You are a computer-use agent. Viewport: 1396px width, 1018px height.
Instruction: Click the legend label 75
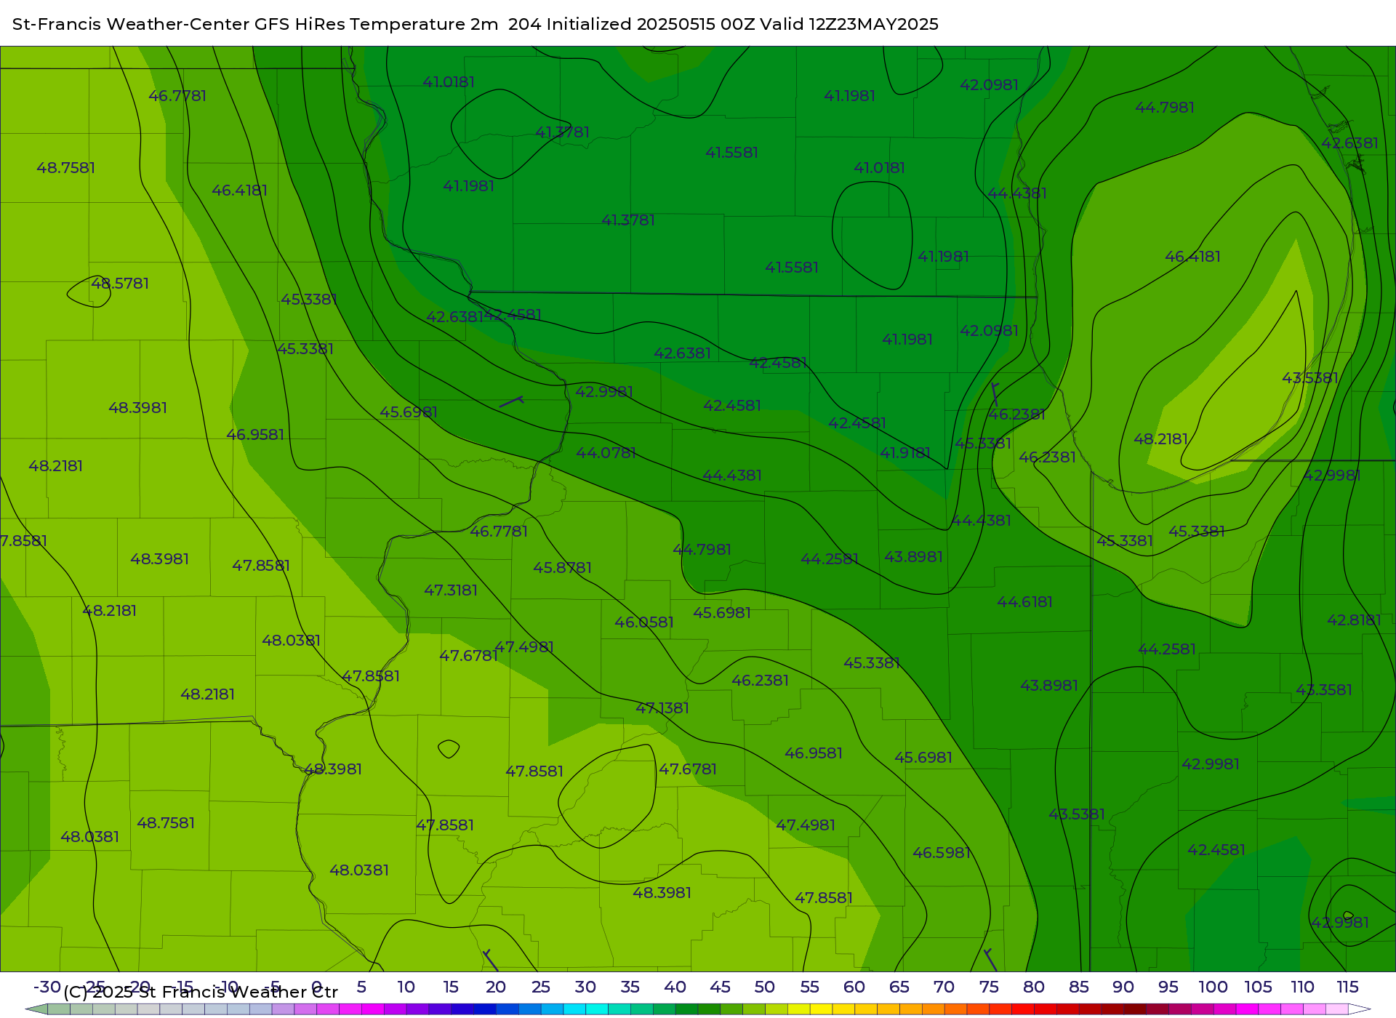989,987
